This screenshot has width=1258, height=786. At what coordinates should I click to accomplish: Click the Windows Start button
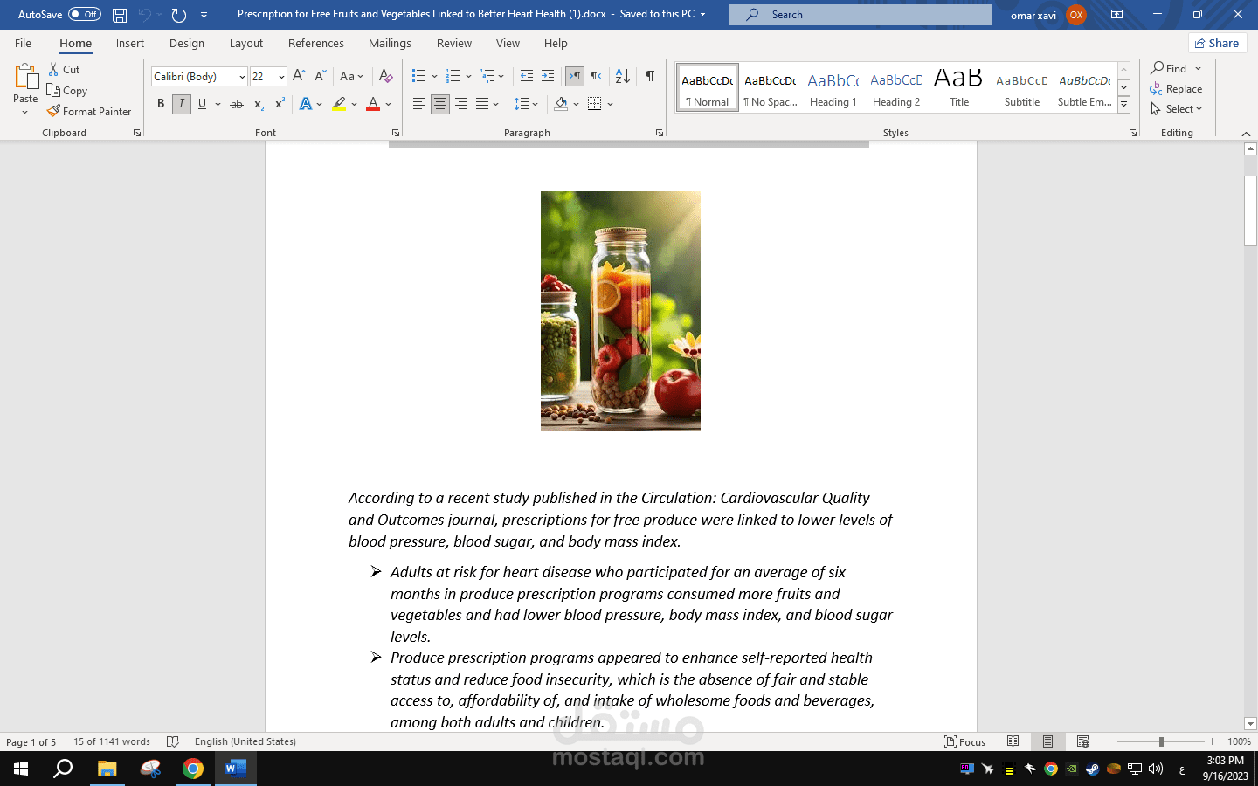[21, 769]
